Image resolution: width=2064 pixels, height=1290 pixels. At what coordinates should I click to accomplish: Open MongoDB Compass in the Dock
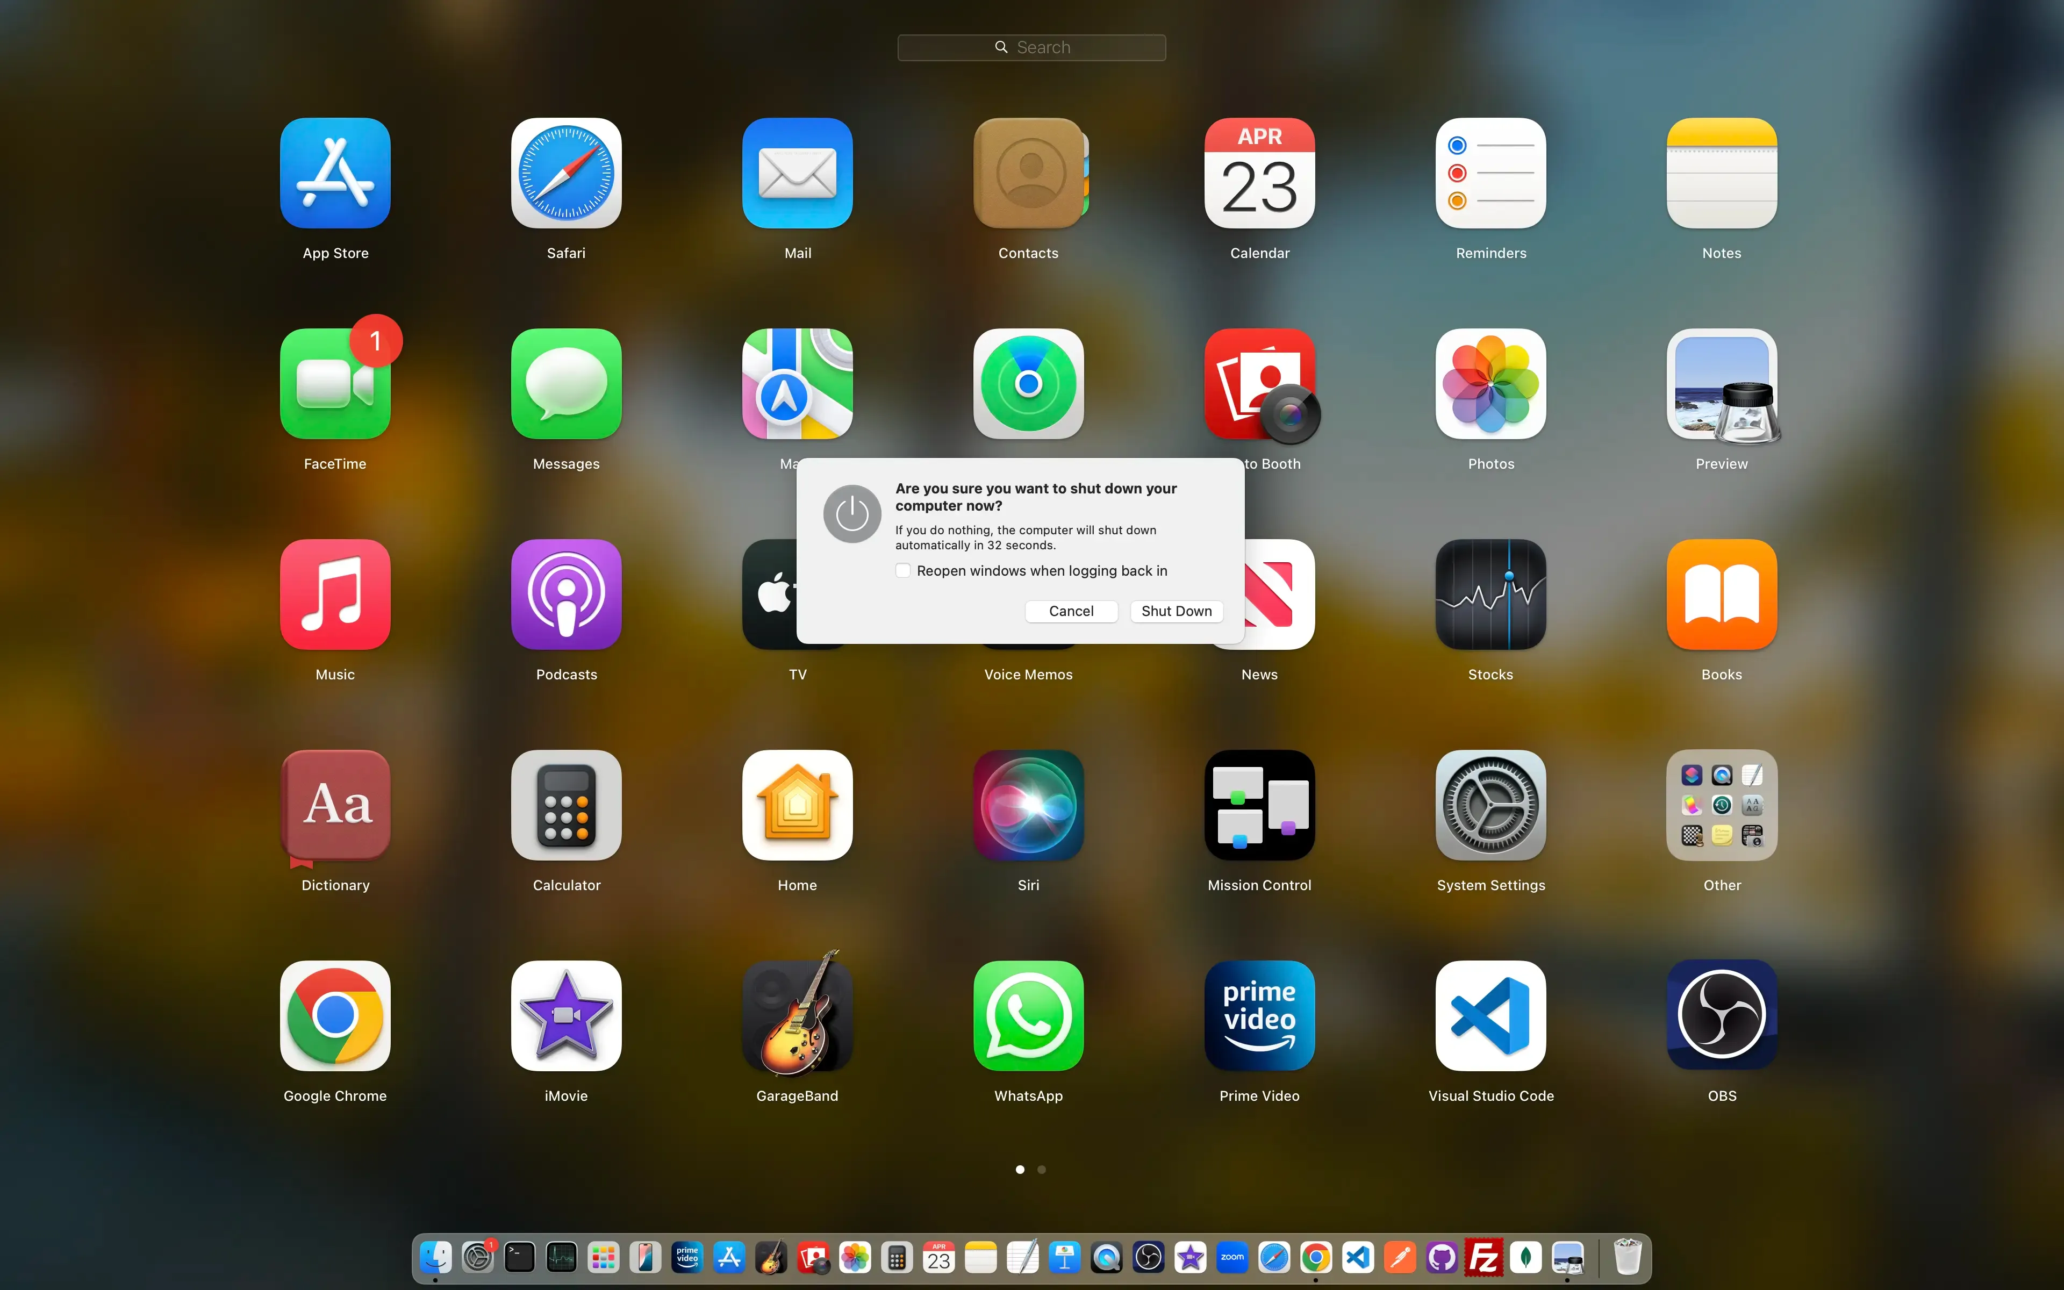(x=1526, y=1258)
